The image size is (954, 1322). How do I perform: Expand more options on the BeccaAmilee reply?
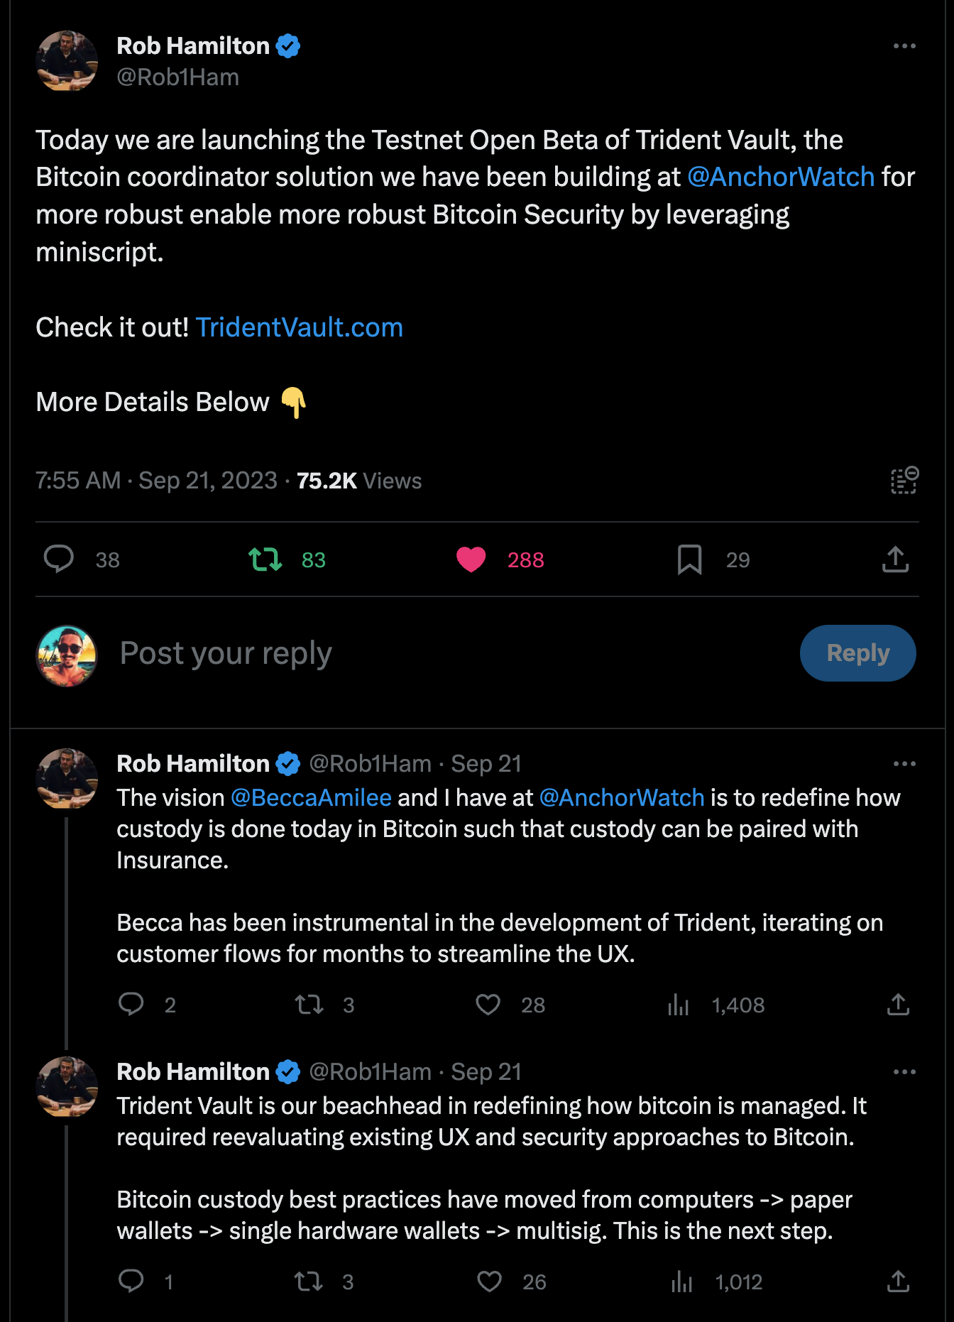904,764
